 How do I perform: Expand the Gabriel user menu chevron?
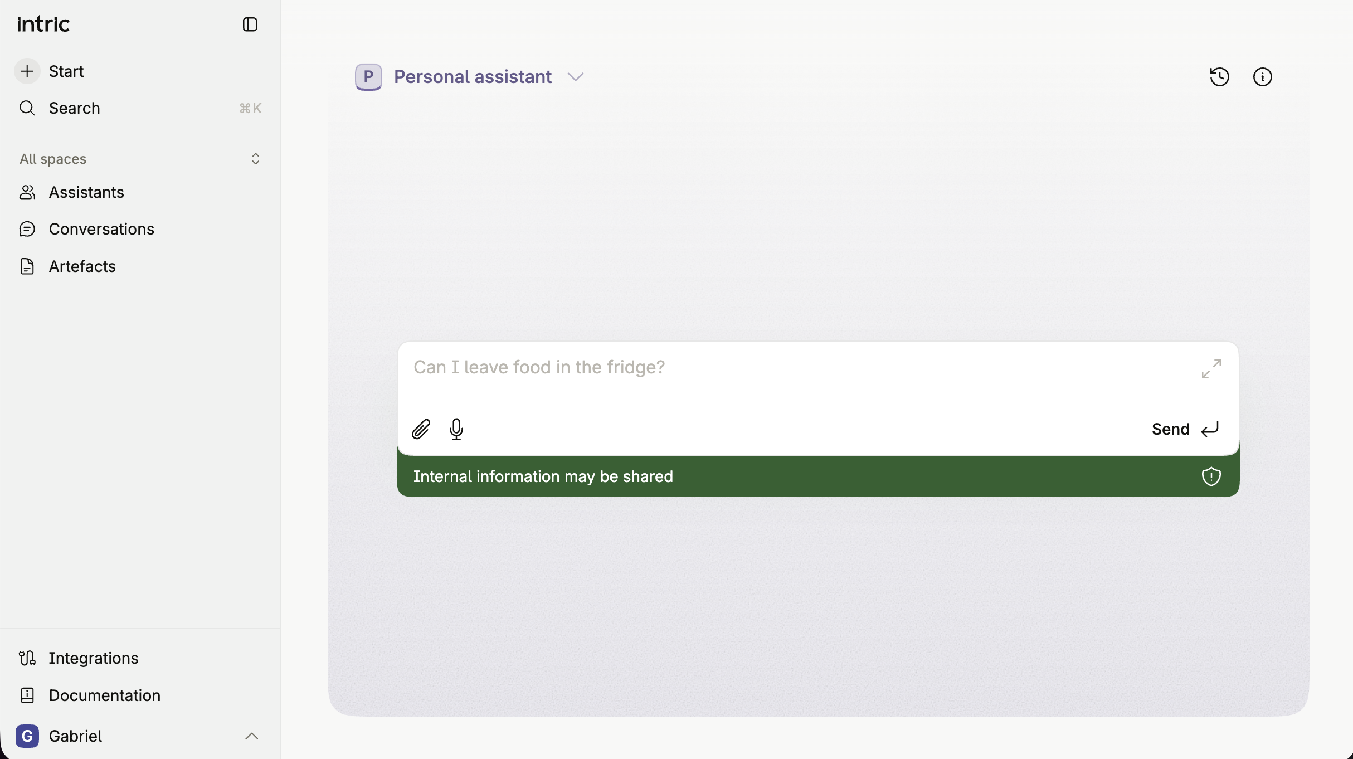point(251,736)
